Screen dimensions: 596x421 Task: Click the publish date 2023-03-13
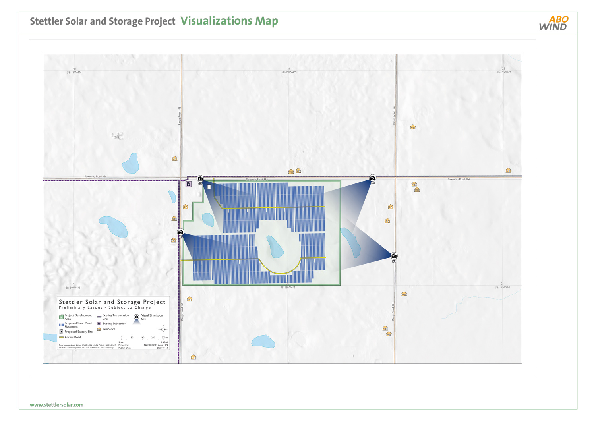pyautogui.click(x=162, y=348)
